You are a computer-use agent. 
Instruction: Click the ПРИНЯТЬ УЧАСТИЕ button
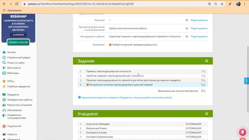pyautogui.click(x=18, y=42)
